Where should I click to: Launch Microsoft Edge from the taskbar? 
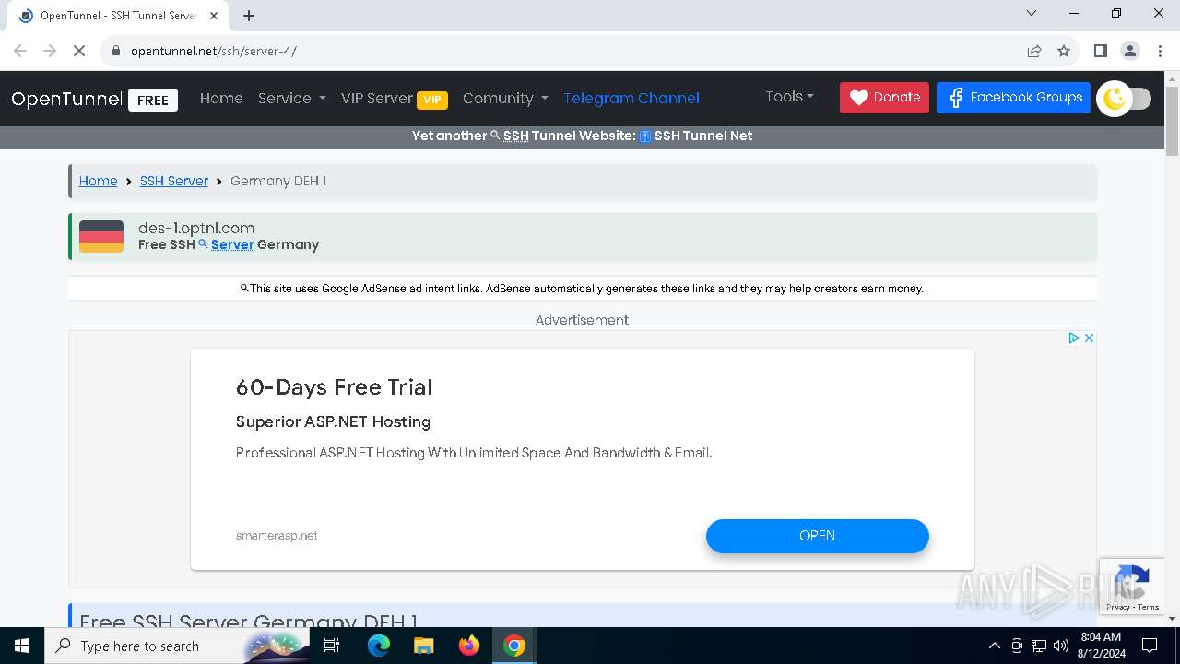pyautogui.click(x=379, y=646)
